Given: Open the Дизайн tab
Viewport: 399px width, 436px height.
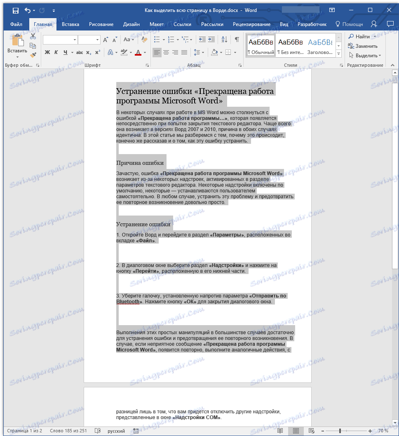Looking at the screenshot, I should 131,24.
